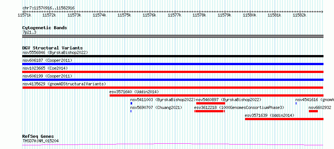The image size is (334, 149).
Task: Click the 11580k ruler tick label
Action: coord(250,15)
